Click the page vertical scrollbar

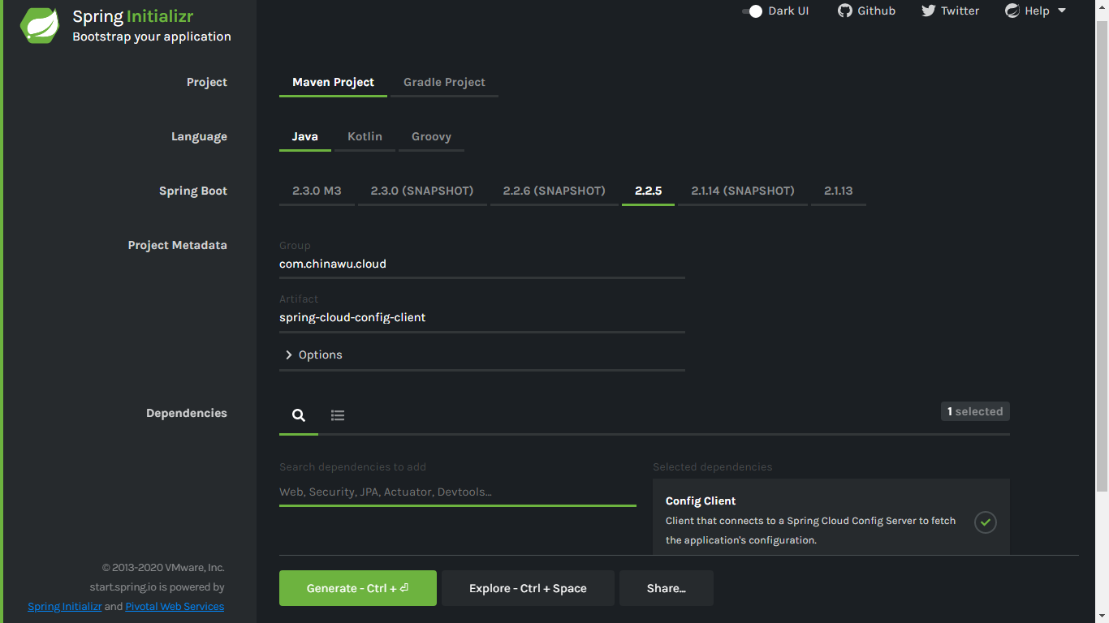[x=1102, y=256]
